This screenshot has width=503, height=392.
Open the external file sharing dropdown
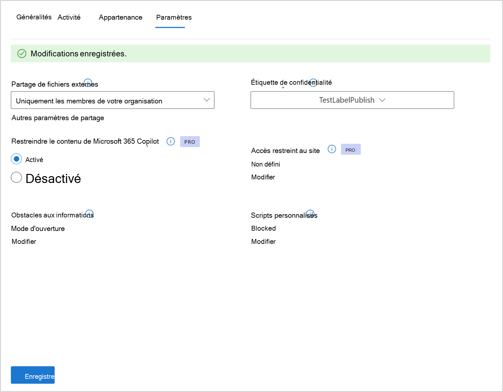coord(113,100)
